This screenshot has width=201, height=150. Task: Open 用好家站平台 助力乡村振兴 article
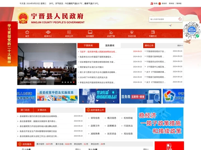pyautogui.click(x=92, y=67)
